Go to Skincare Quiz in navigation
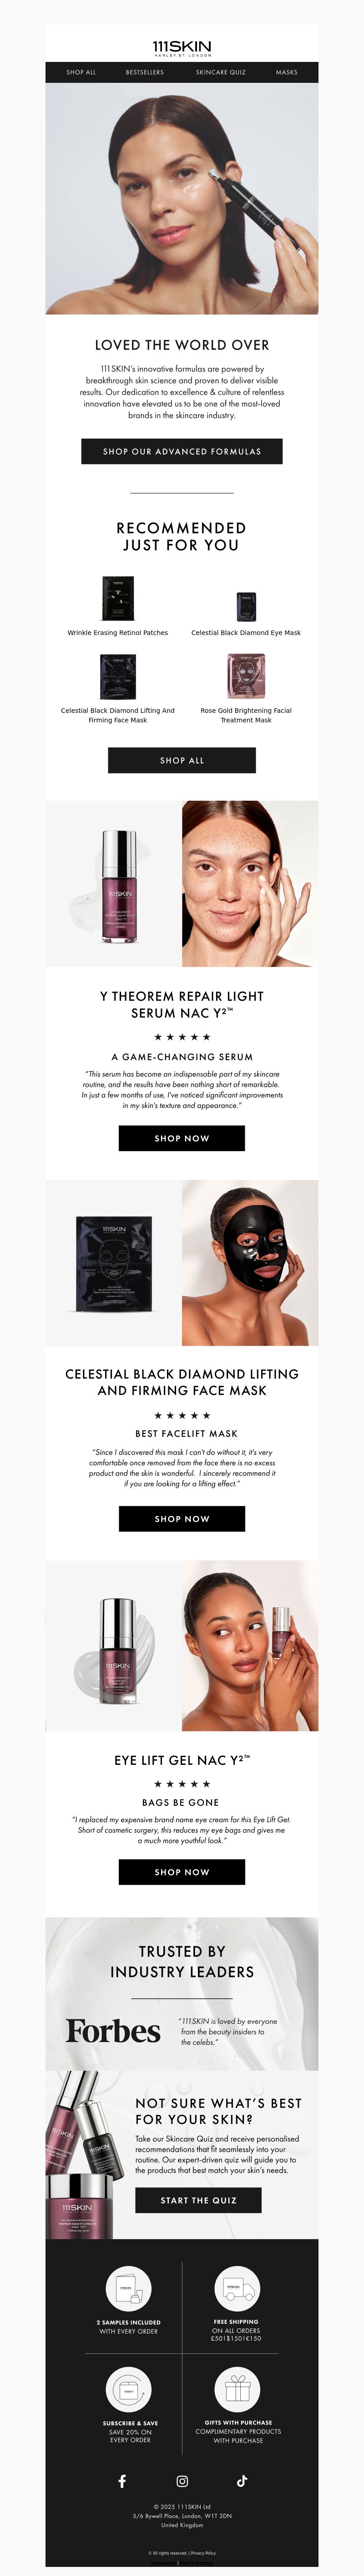 point(220,72)
